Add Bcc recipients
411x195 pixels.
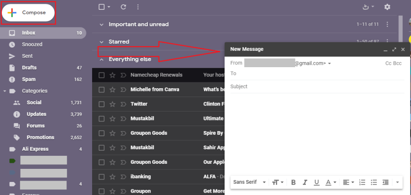pos(397,63)
